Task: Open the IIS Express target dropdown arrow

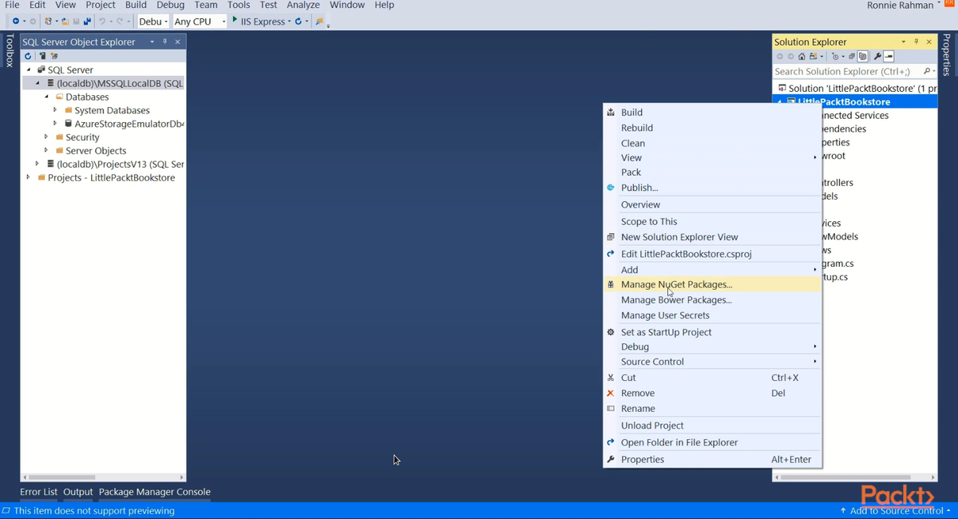Action: point(290,22)
